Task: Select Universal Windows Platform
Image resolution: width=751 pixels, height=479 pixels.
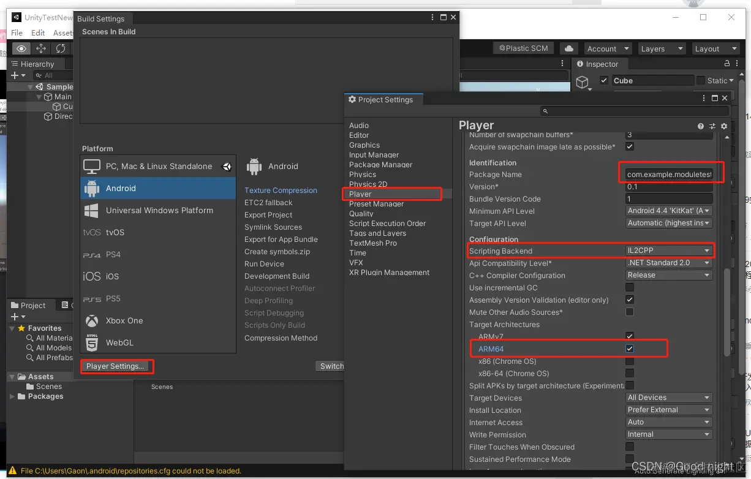Action: (158, 210)
